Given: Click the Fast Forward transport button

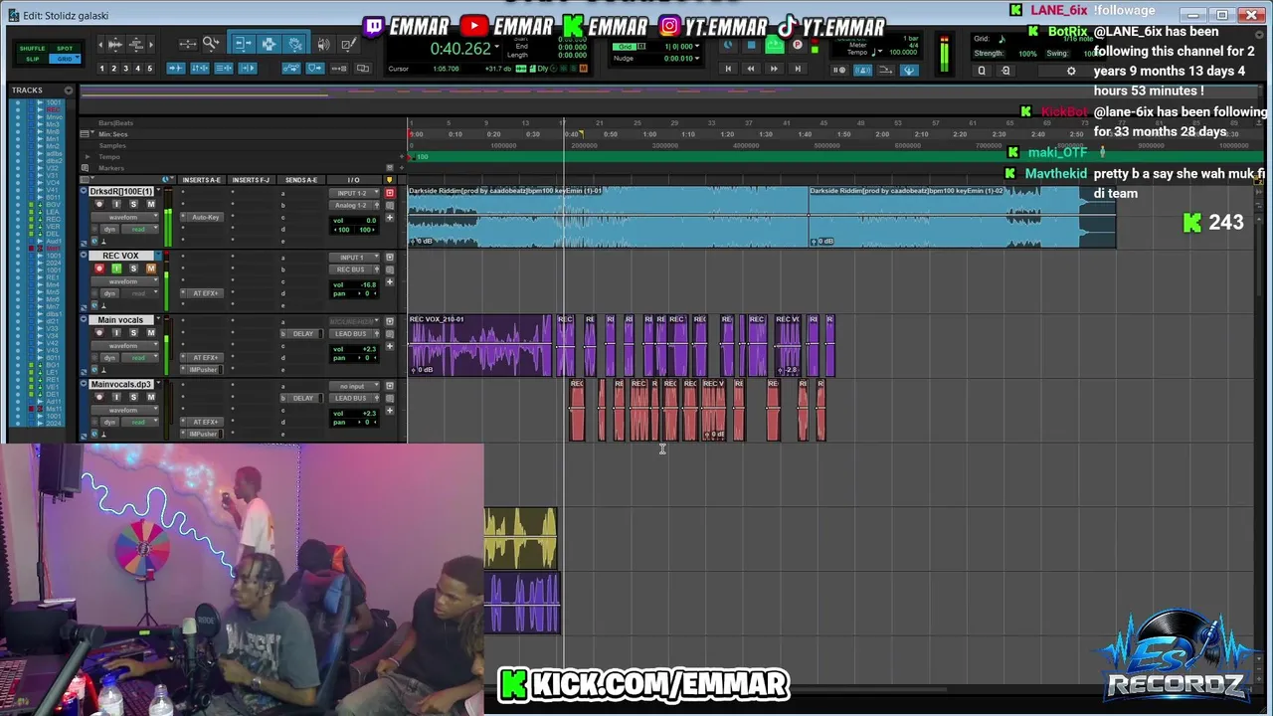Looking at the screenshot, I should [774, 69].
